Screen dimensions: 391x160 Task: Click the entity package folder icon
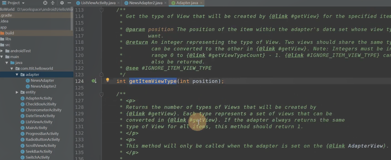pos(23,92)
